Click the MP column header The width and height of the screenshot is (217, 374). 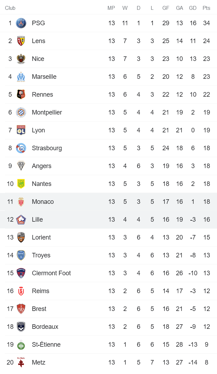[111, 8]
